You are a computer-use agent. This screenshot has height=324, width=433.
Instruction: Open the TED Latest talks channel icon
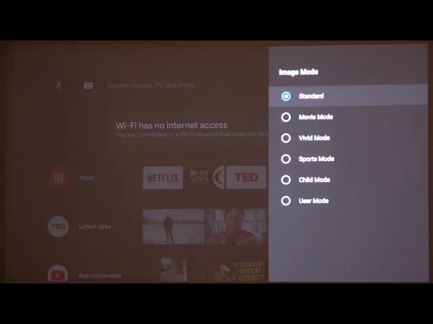[58, 227]
